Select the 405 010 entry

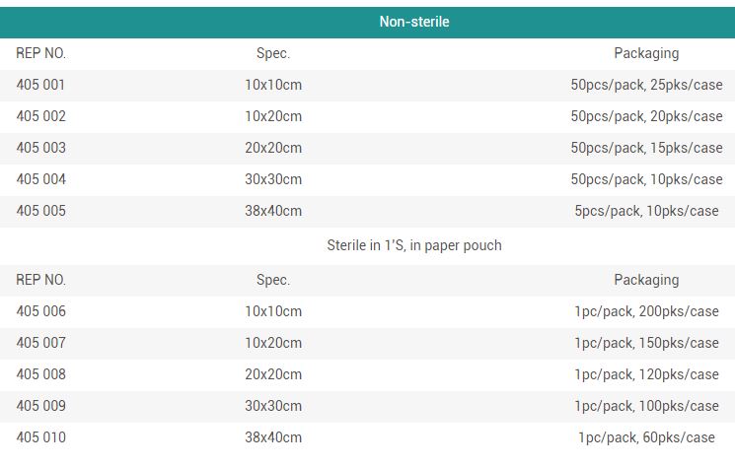(x=40, y=437)
